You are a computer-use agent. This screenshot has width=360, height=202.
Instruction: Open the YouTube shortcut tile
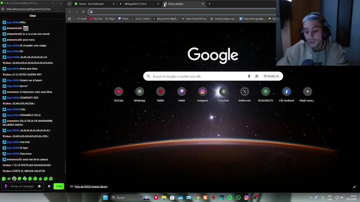tap(118, 95)
